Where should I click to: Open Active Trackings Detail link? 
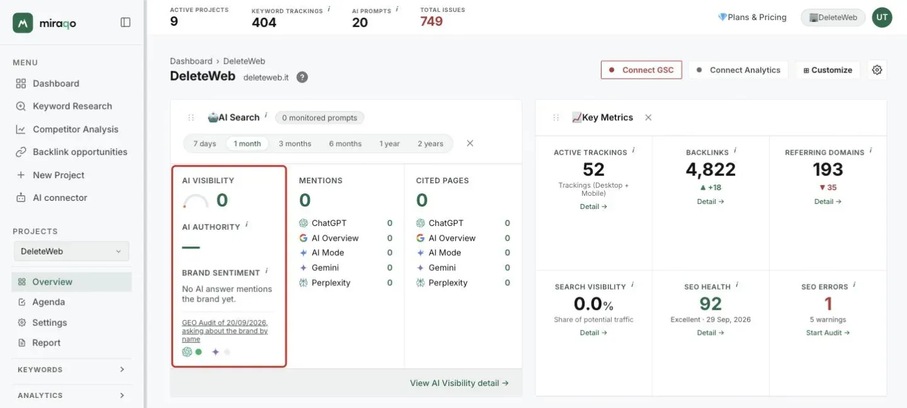(593, 207)
